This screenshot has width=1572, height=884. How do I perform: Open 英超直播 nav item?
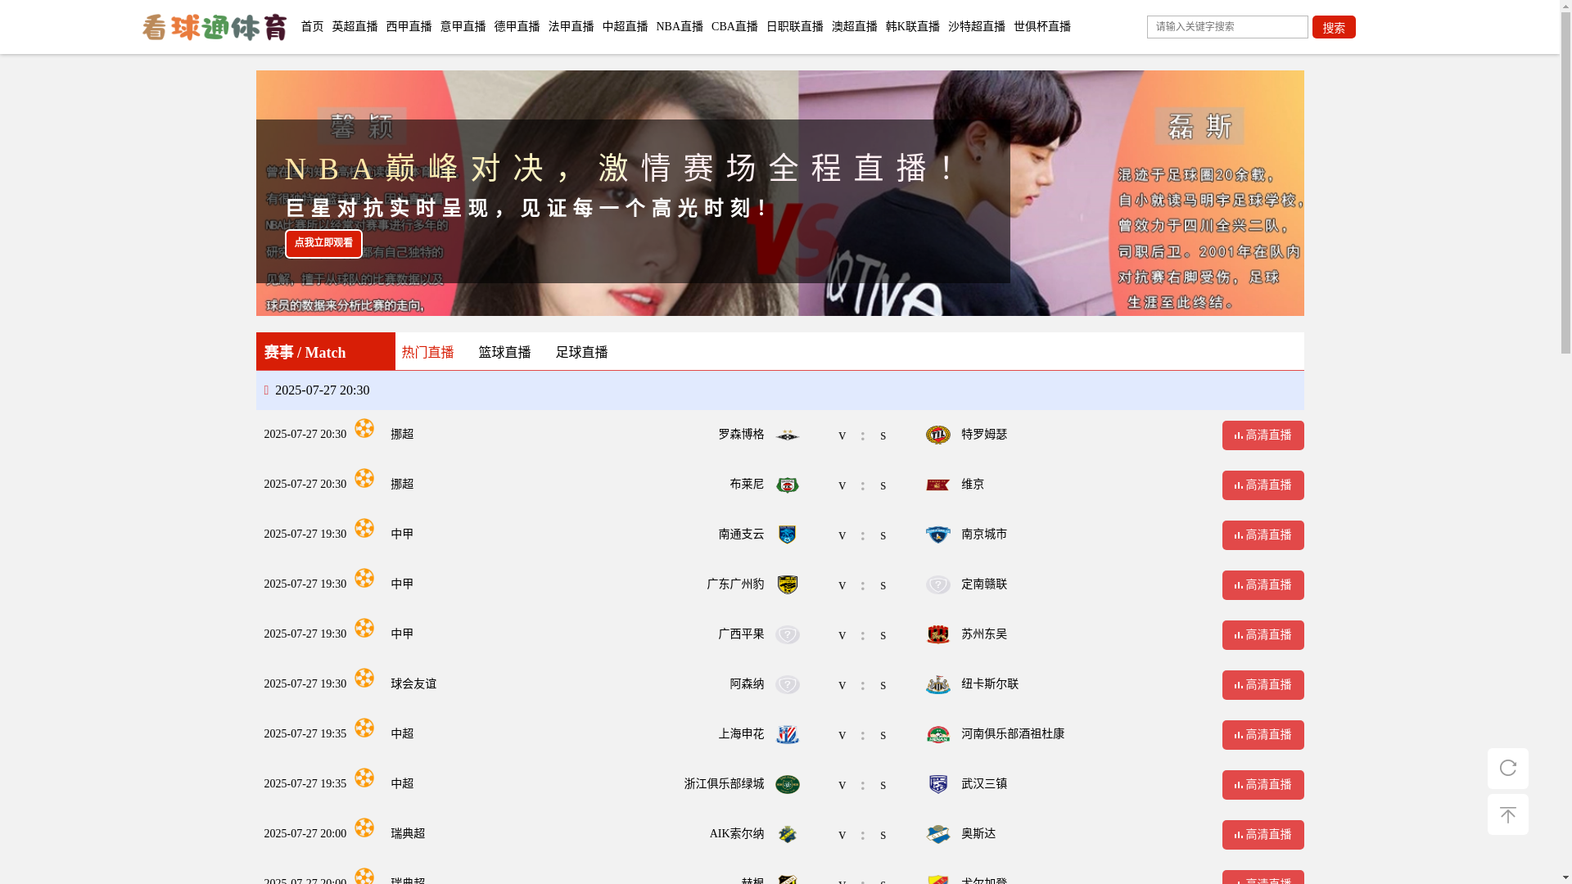355,27
